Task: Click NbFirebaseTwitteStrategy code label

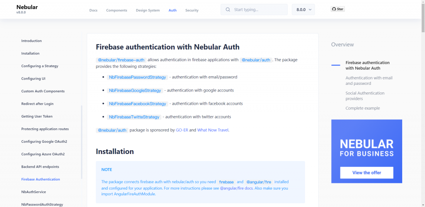Action: pos(134,117)
